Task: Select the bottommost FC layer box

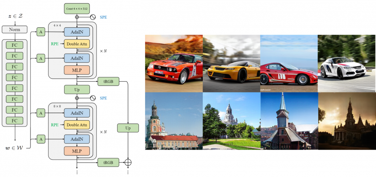Action: pyautogui.click(x=15, y=121)
